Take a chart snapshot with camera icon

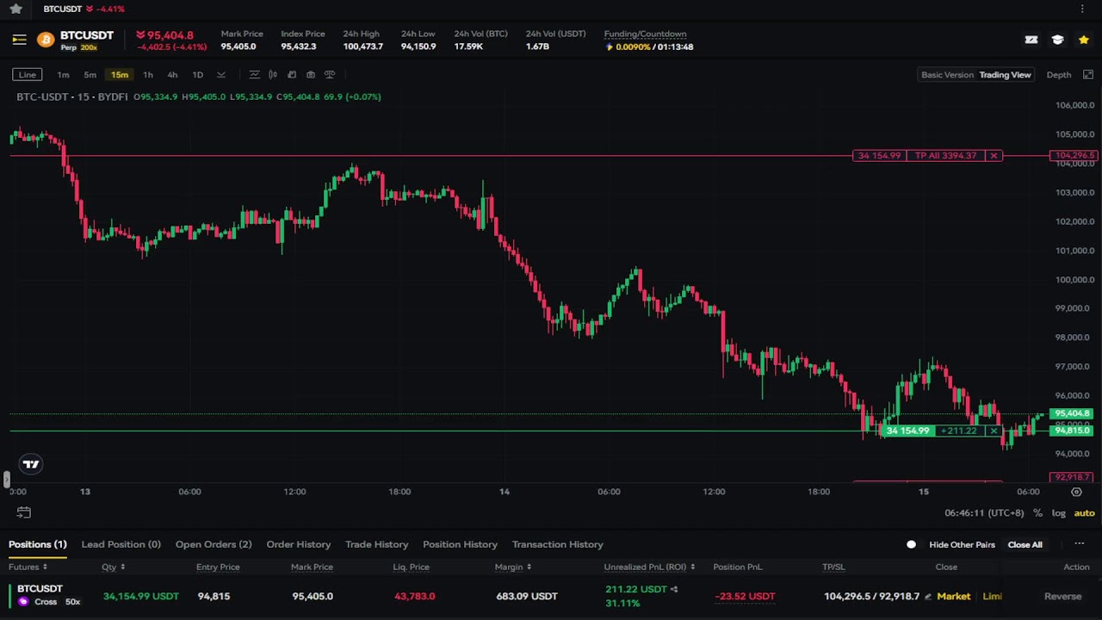[311, 75]
